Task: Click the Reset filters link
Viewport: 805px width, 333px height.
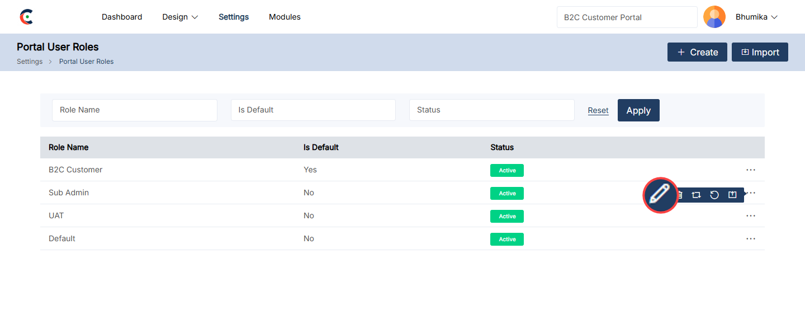Action: pos(598,111)
